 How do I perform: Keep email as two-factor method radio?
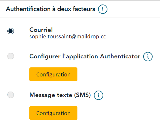coord(11,31)
